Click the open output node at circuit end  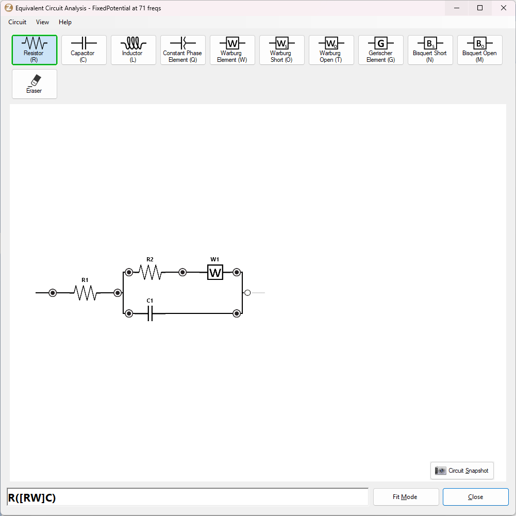(247, 293)
